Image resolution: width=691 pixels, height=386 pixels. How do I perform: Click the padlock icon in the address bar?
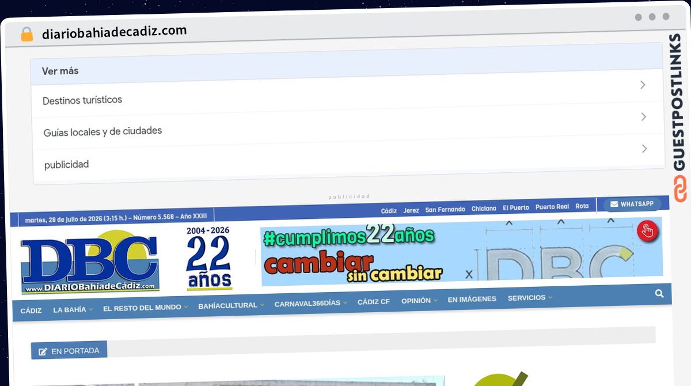27,35
